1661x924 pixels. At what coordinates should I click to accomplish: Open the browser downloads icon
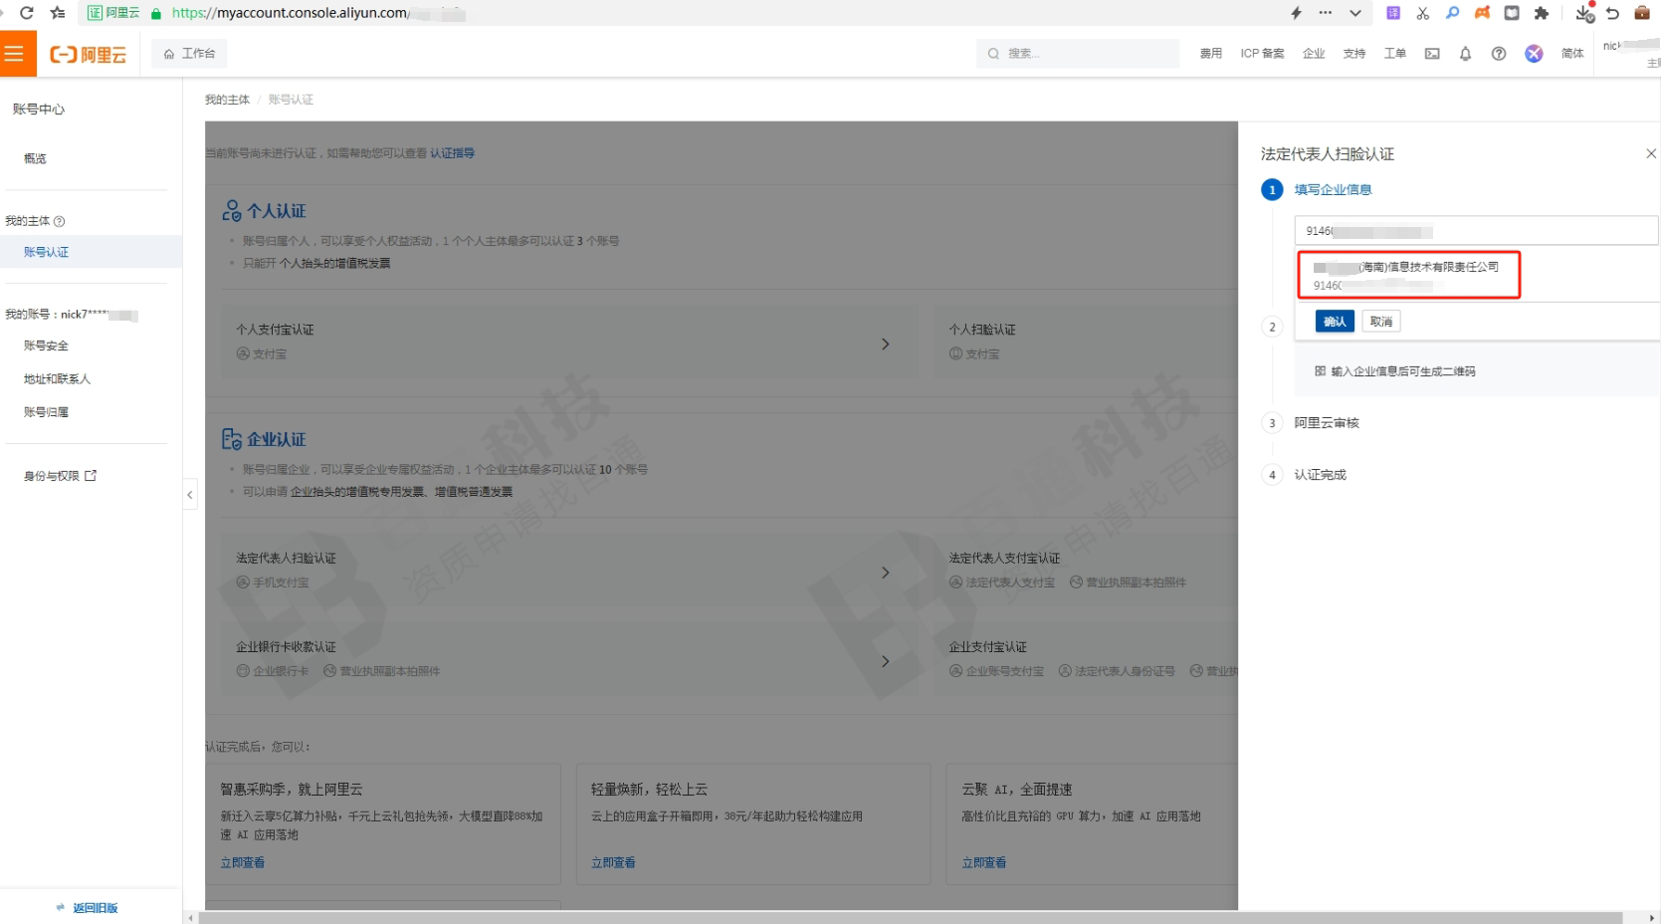tap(1583, 14)
